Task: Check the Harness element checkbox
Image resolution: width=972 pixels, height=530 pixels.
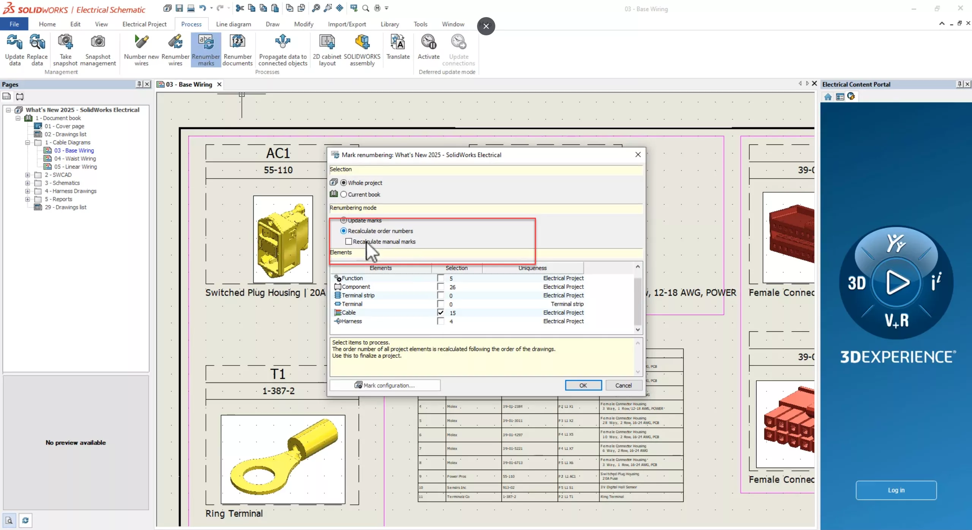Action: (x=441, y=321)
